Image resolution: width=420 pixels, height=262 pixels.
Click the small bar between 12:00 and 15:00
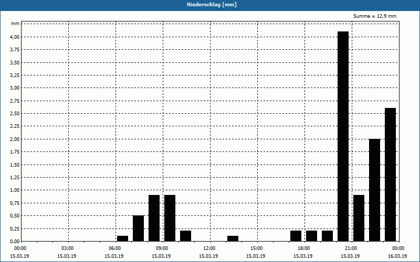click(x=233, y=238)
